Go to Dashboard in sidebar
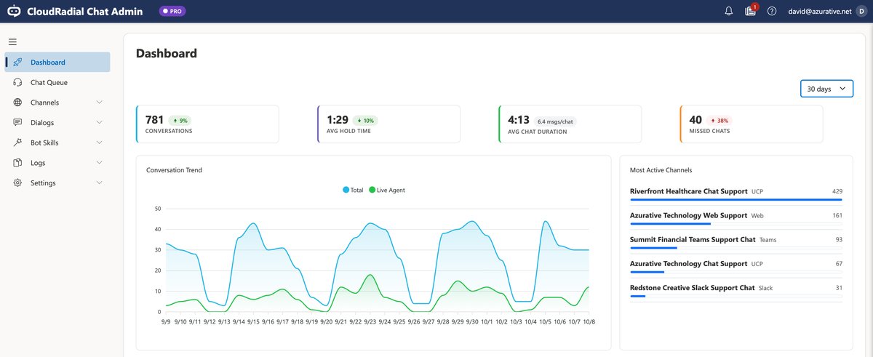This screenshot has height=357, width=873. [x=57, y=63]
